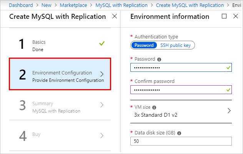Click the green checkmark beside Basics
Image resolution: width=243 pixels, height=154 pixels.
pos(102,43)
